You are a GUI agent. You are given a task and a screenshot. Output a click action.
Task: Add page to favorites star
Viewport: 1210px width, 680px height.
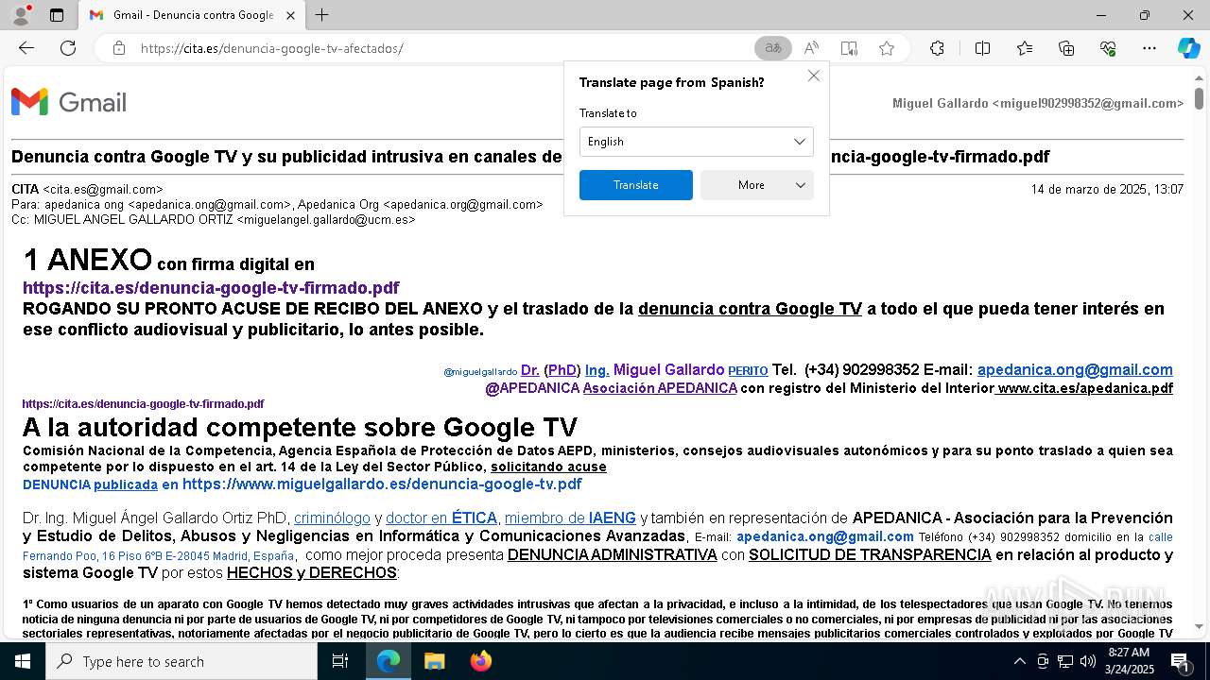pyautogui.click(x=887, y=48)
